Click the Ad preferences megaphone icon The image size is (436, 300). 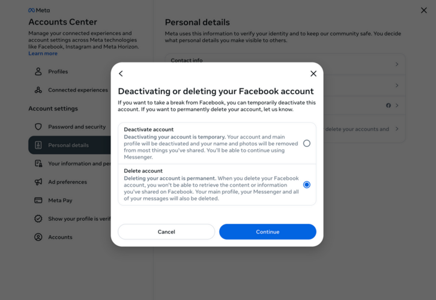tap(38, 182)
